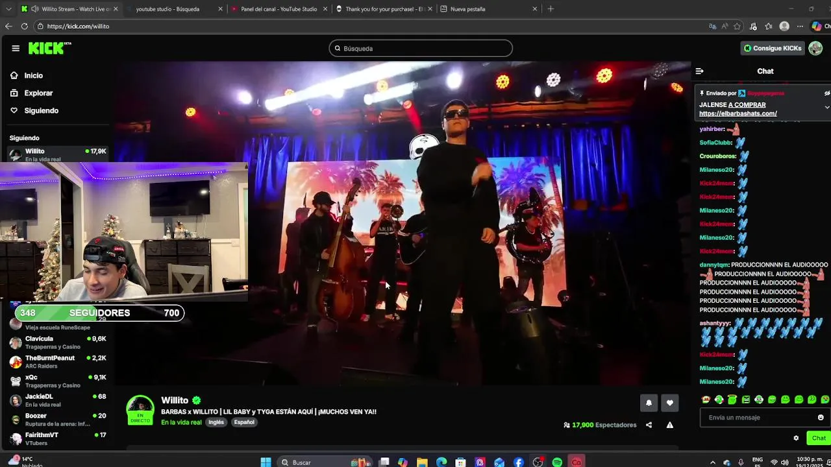Viewport: 831px width, 467px height.
Task: Open Willito in Siguiendo list
Action: click(x=57, y=154)
